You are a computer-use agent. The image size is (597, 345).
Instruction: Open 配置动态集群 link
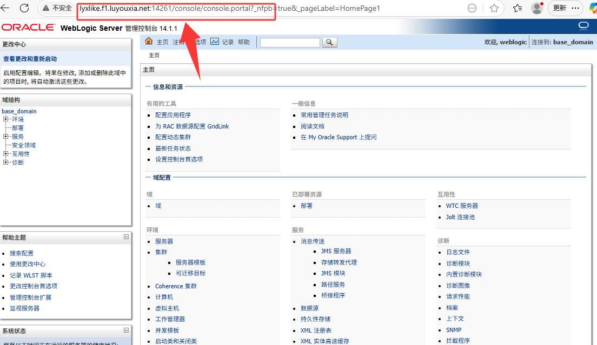point(173,137)
